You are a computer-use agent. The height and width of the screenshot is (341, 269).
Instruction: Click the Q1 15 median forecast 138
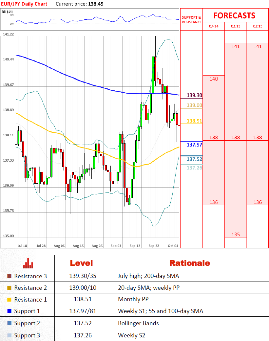point(236,137)
